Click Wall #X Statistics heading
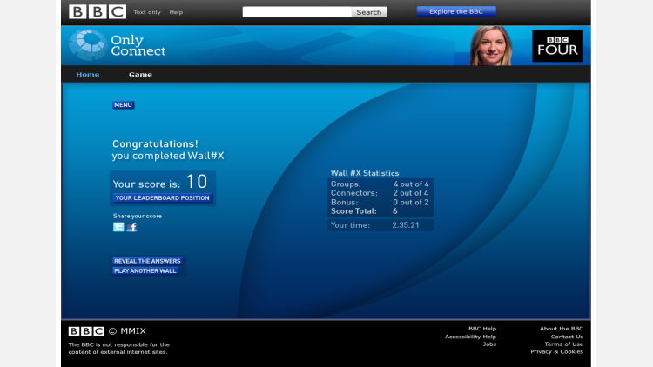This screenshot has height=367, width=653. click(365, 173)
